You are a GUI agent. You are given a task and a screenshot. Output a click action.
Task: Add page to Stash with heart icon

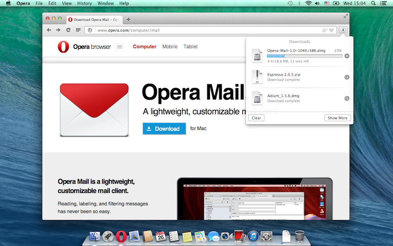click(x=332, y=30)
